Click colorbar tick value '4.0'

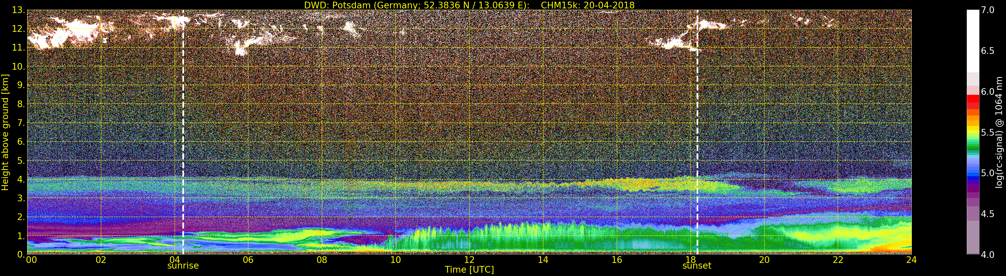coord(988,255)
